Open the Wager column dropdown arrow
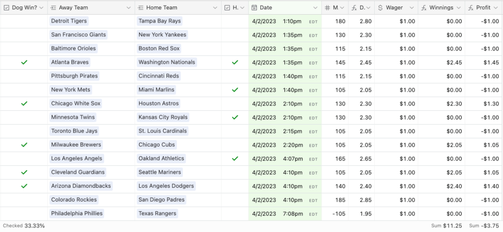The width and height of the screenshot is (503, 232). (x=411, y=8)
